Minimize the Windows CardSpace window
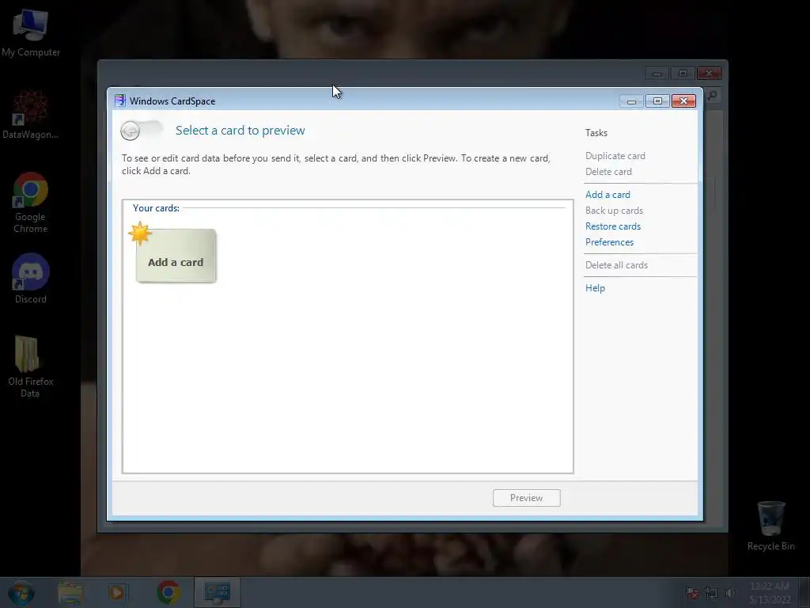 click(631, 101)
